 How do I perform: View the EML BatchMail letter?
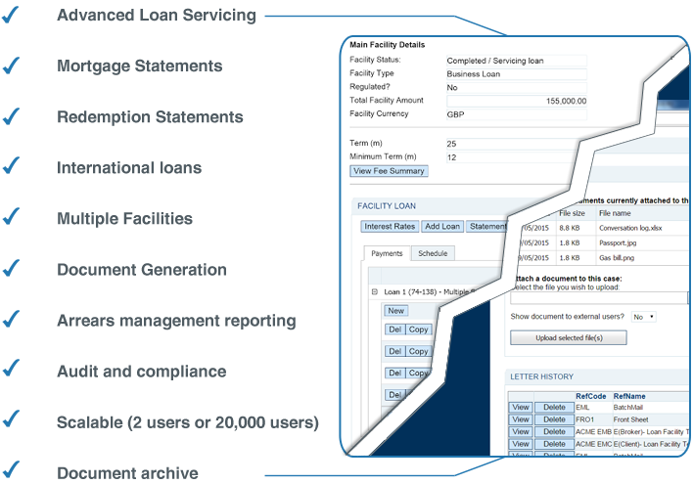click(521, 408)
